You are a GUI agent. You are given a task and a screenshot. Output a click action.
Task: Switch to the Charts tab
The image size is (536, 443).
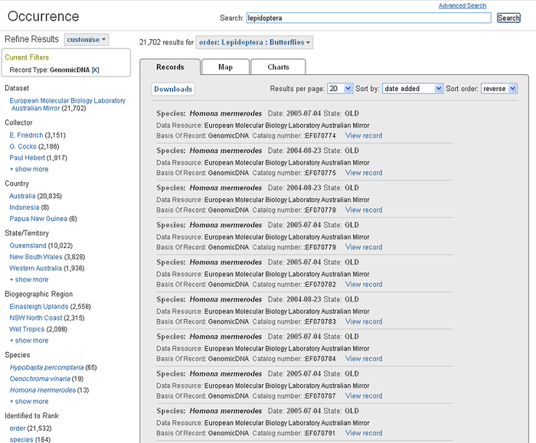click(278, 67)
